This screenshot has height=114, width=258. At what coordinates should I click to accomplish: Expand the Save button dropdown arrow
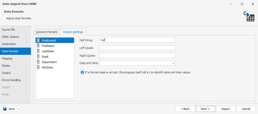coord(19,109)
